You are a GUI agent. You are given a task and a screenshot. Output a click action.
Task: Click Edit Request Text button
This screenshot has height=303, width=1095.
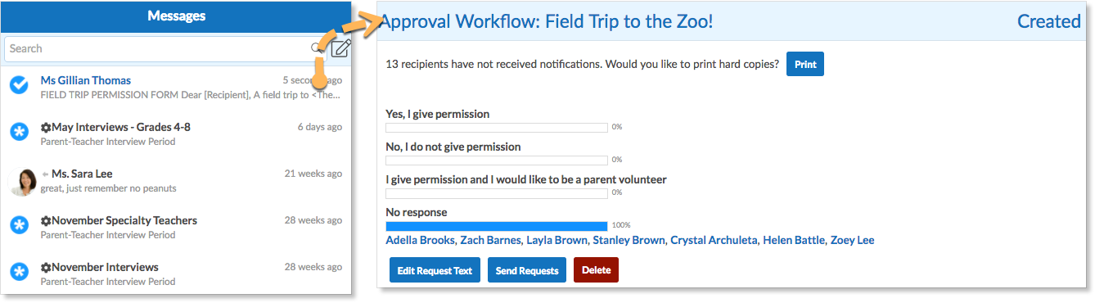tap(435, 270)
